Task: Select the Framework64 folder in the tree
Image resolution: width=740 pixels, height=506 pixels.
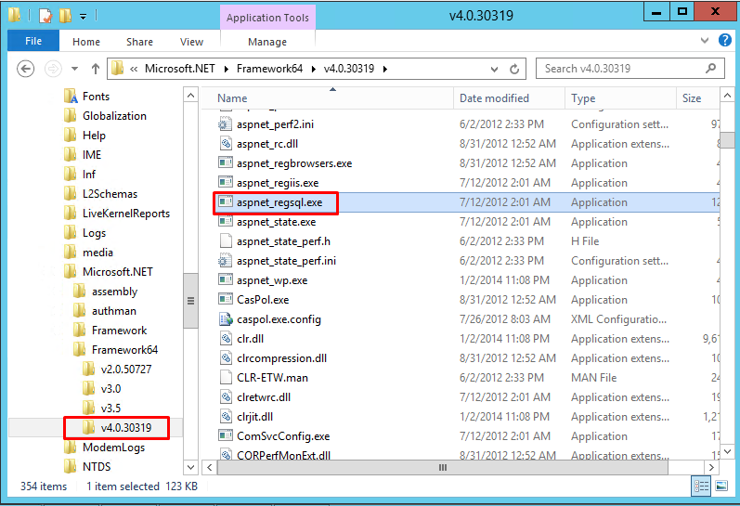Action: [124, 350]
